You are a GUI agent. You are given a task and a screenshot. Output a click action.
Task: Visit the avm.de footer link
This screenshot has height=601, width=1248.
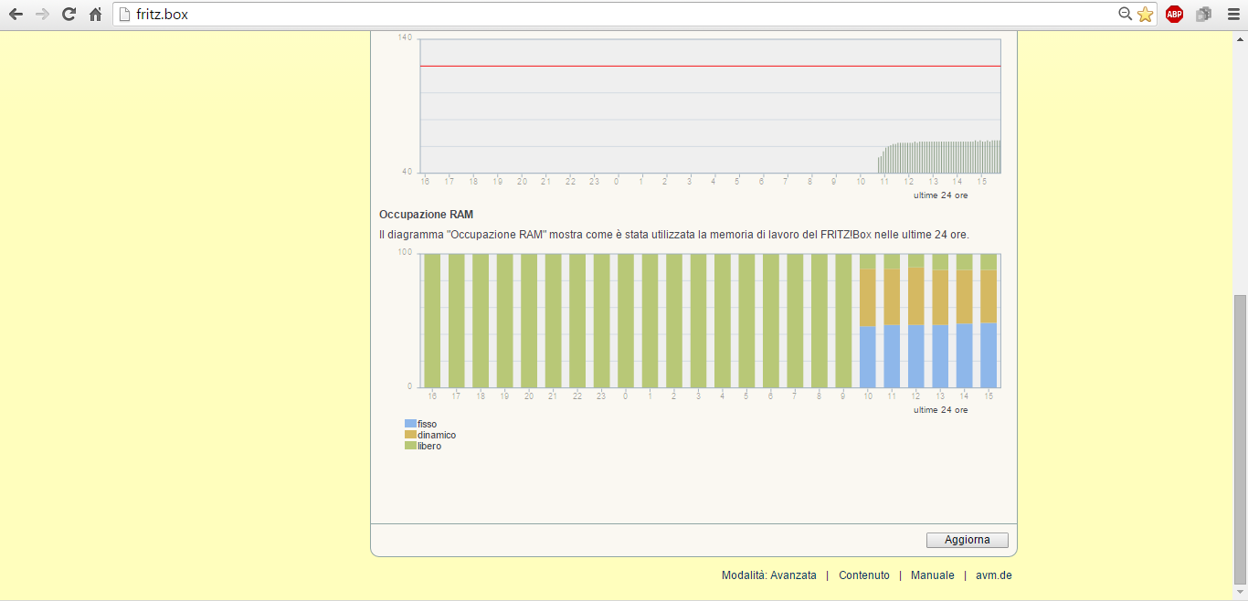[x=993, y=575]
